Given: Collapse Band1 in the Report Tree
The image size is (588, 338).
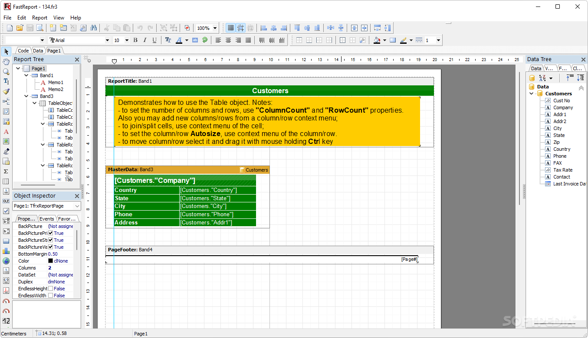Looking at the screenshot, I should (x=26, y=75).
